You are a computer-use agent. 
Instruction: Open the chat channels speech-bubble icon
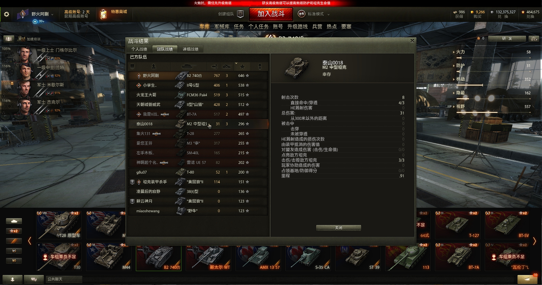[x=34, y=279]
